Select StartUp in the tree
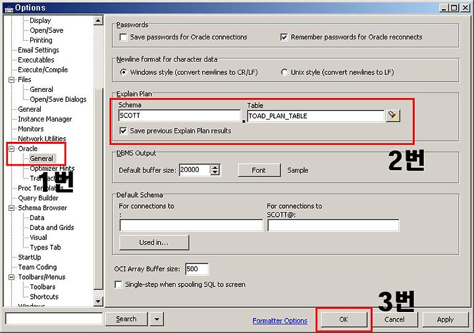474x333 pixels. click(30, 257)
